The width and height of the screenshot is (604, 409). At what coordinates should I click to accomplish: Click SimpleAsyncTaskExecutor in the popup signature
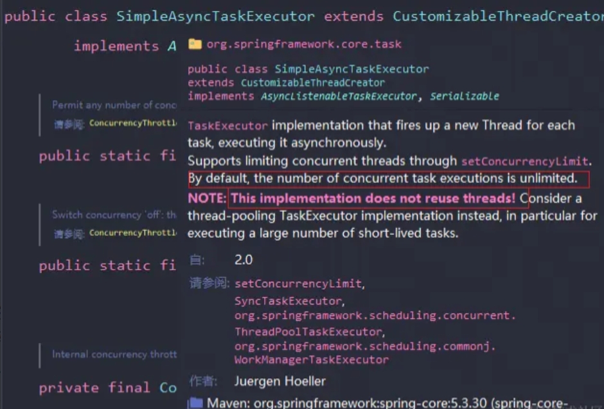tap(351, 69)
